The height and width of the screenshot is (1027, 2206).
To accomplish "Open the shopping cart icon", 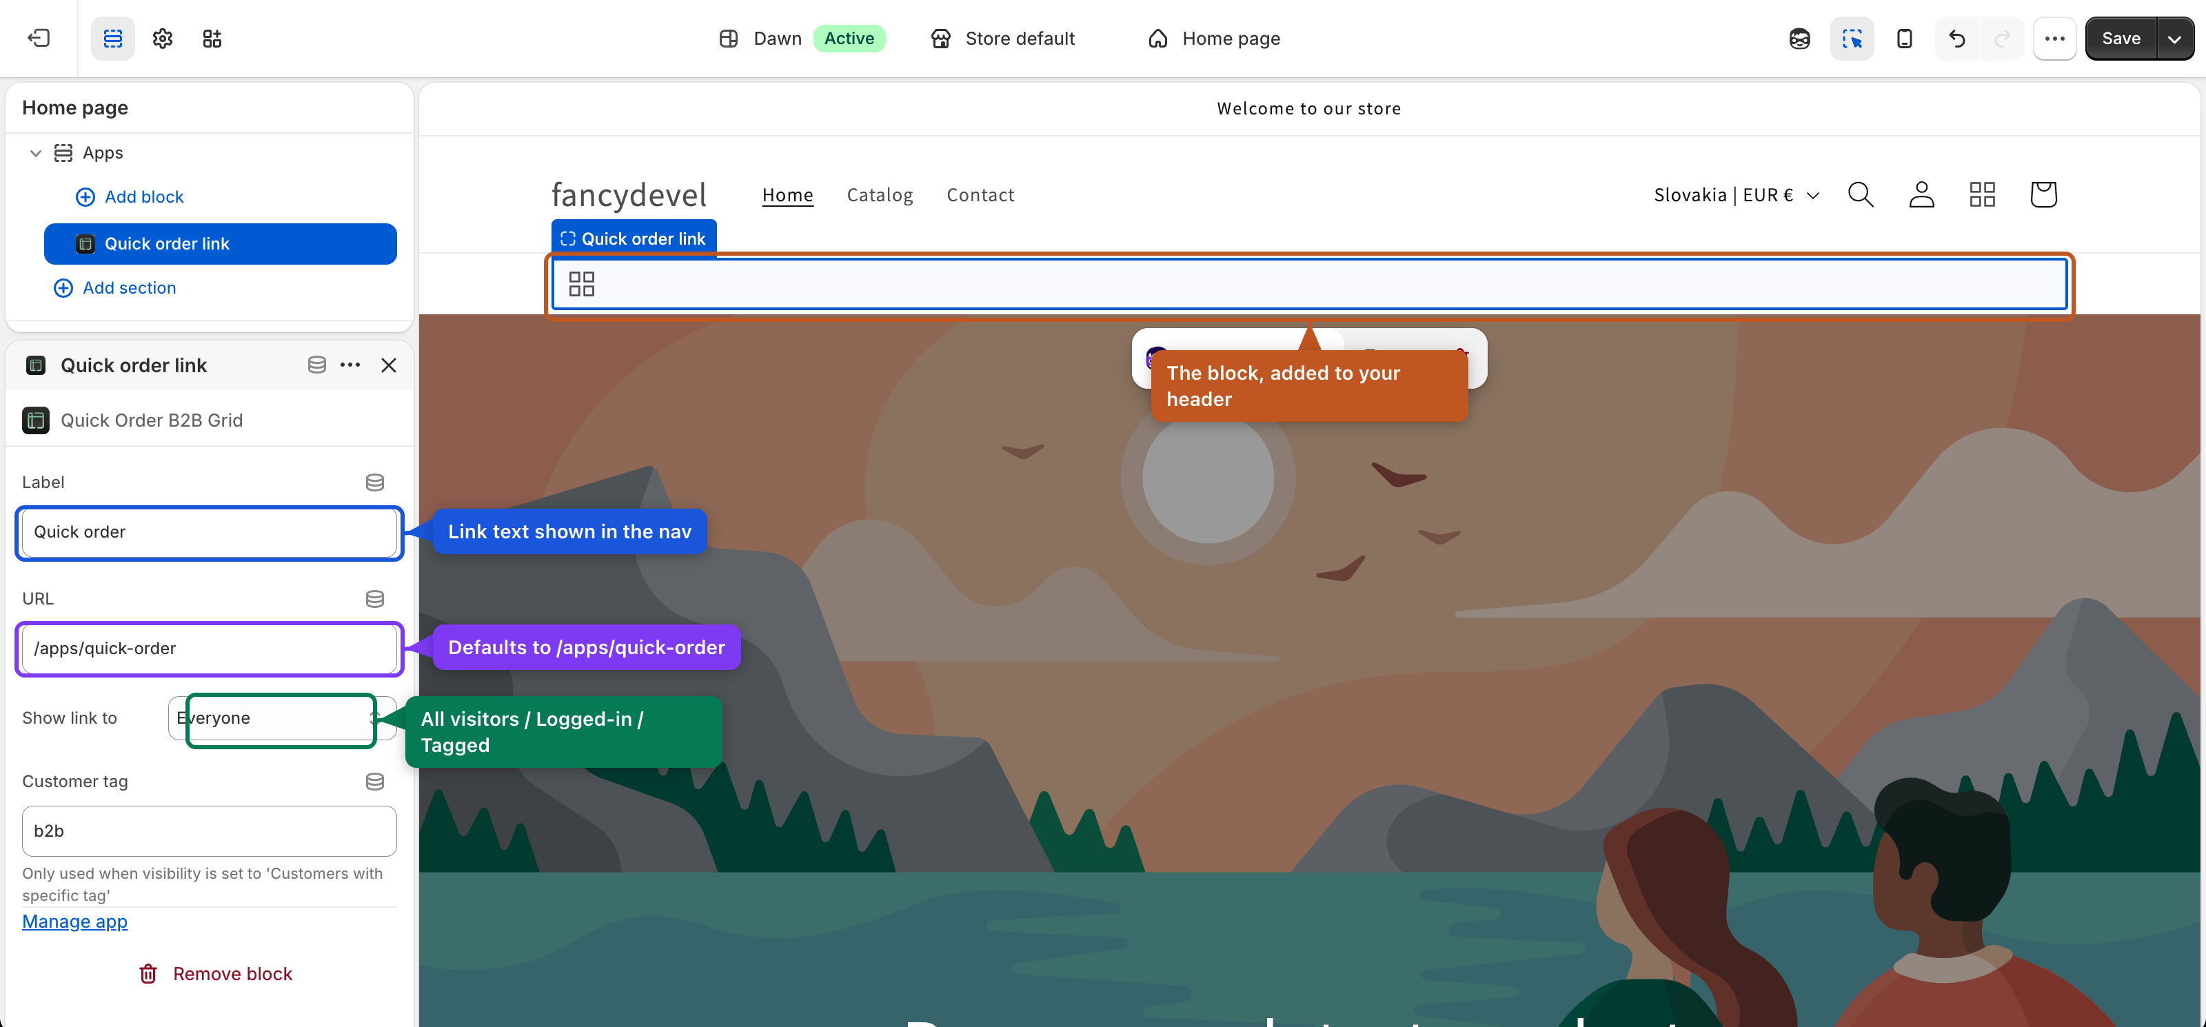I will [x=2043, y=194].
